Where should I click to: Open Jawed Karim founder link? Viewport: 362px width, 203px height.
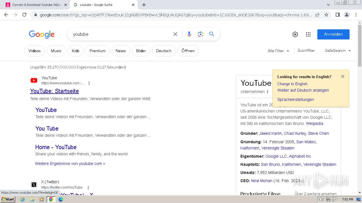(x=270, y=133)
